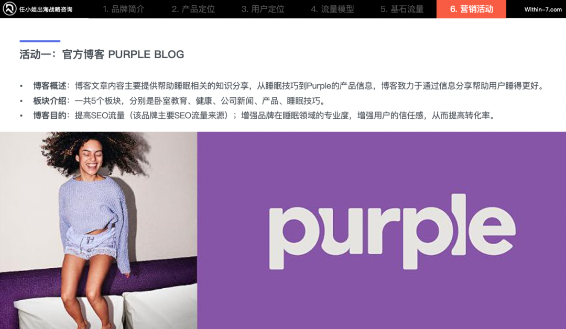Go to the 4. 流量模型 tab
The height and width of the screenshot is (329, 566).
tap(332, 9)
